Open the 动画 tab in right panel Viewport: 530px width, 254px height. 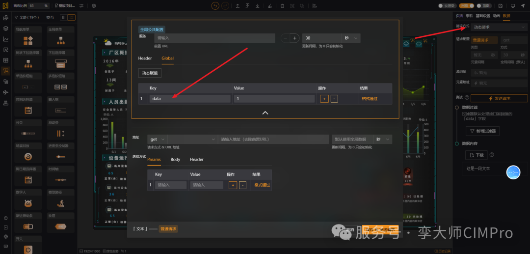[x=497, y=16]
